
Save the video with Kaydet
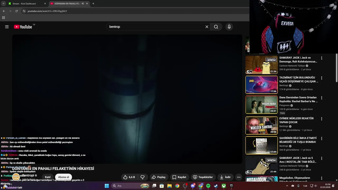pyautogui.click(x=179, y=177)
